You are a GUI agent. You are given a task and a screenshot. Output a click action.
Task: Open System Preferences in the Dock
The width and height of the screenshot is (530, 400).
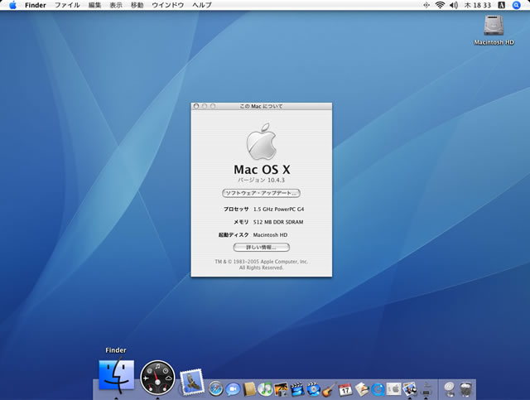pos(394,389)
